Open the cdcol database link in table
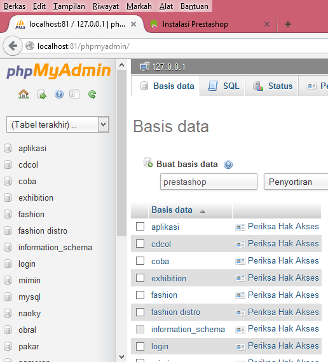The height and width of the screenshot is (362, 328). click(161, 244)
